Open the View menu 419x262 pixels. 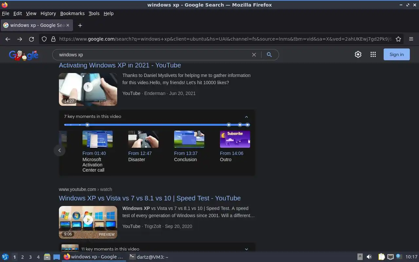pos(31,13)
